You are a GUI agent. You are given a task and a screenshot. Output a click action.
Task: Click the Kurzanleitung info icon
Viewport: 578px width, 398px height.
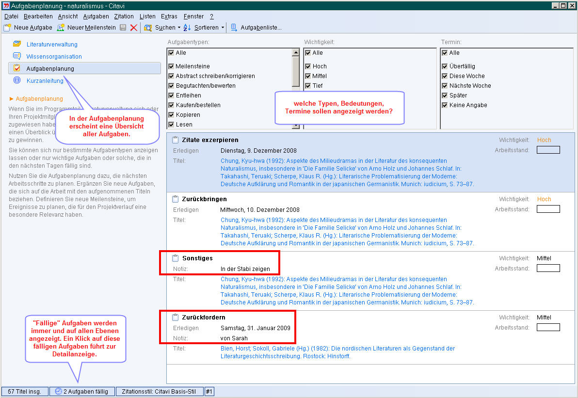click(x=17, y=80)
